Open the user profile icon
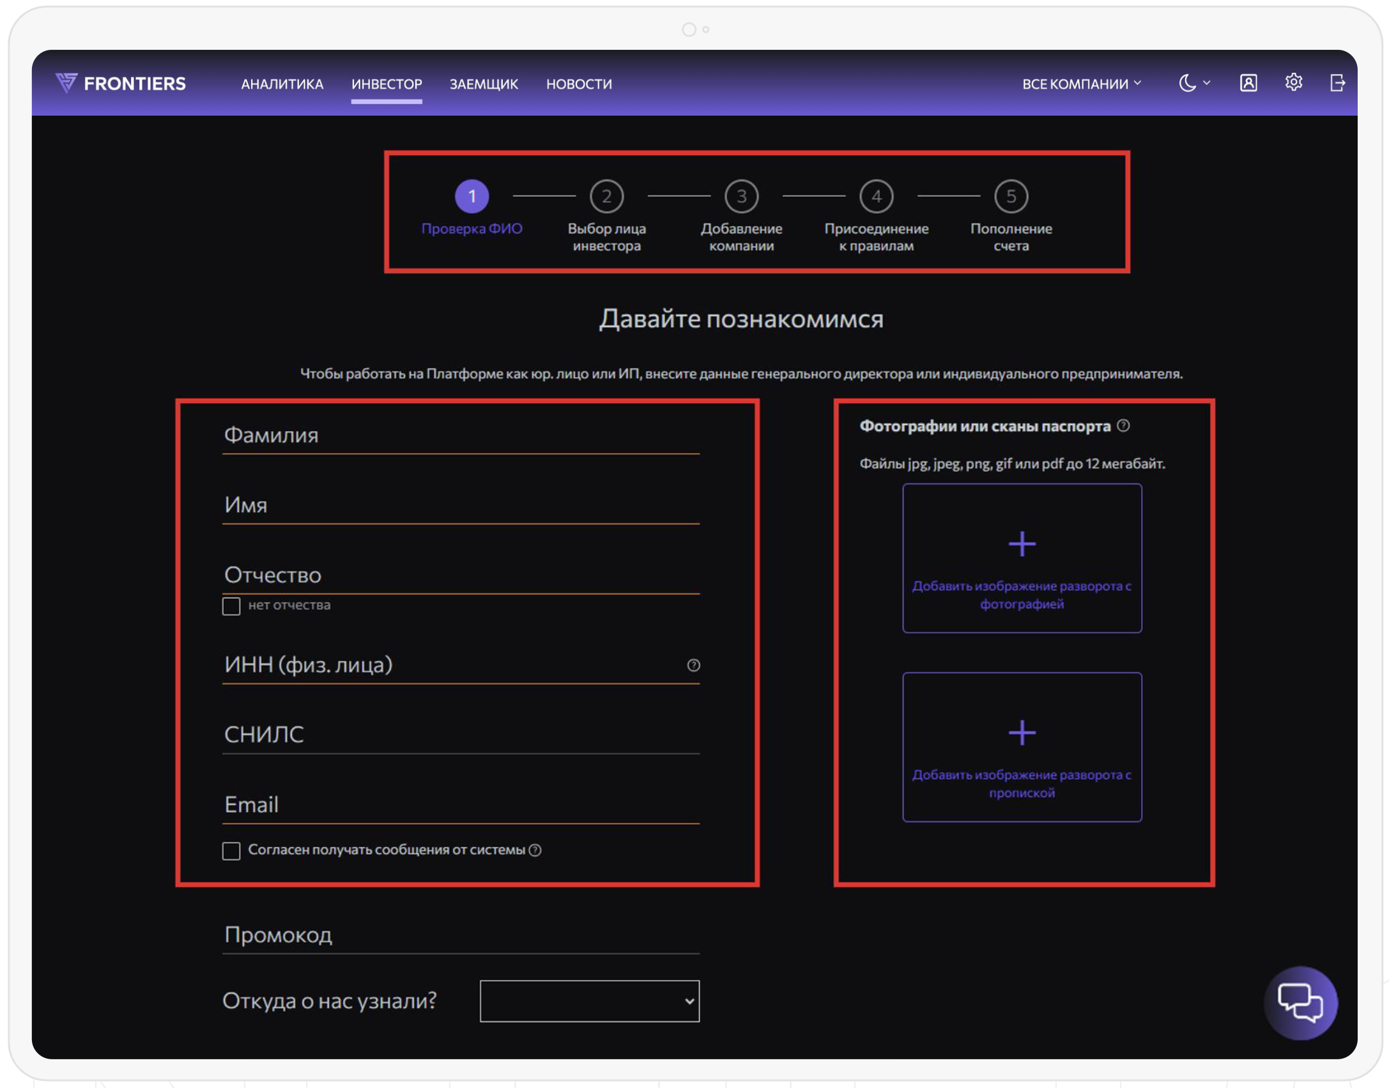This screenshot has height=1088, width=1389. 1248,83
